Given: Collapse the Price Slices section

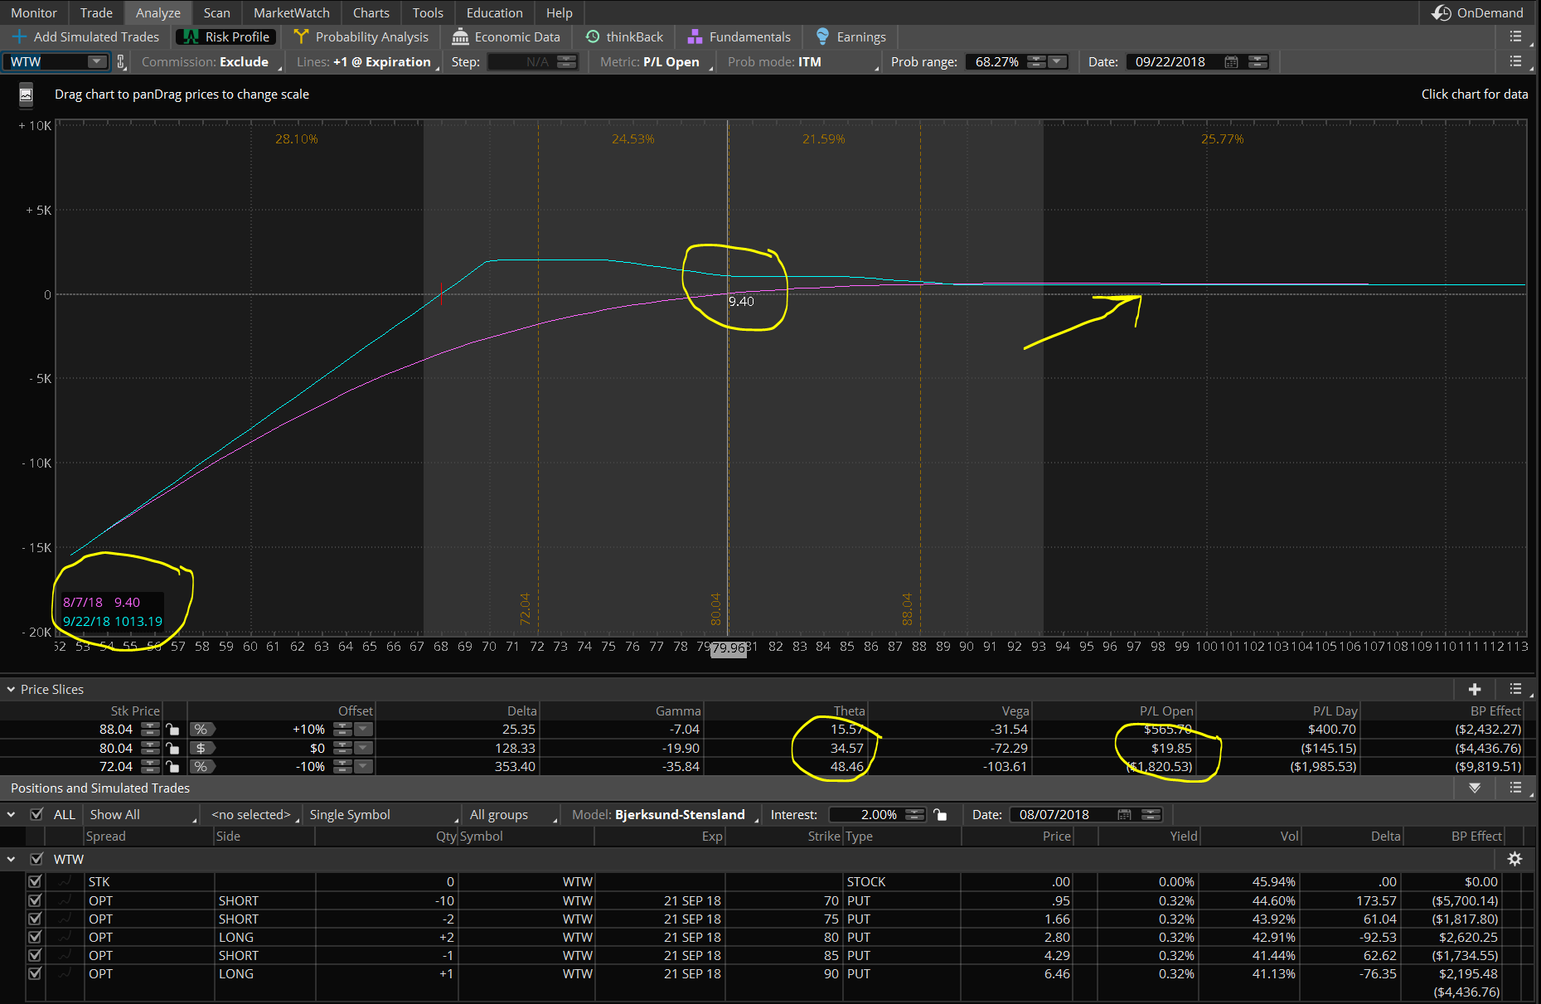Looking at the screenshot, I should [12, 689].
